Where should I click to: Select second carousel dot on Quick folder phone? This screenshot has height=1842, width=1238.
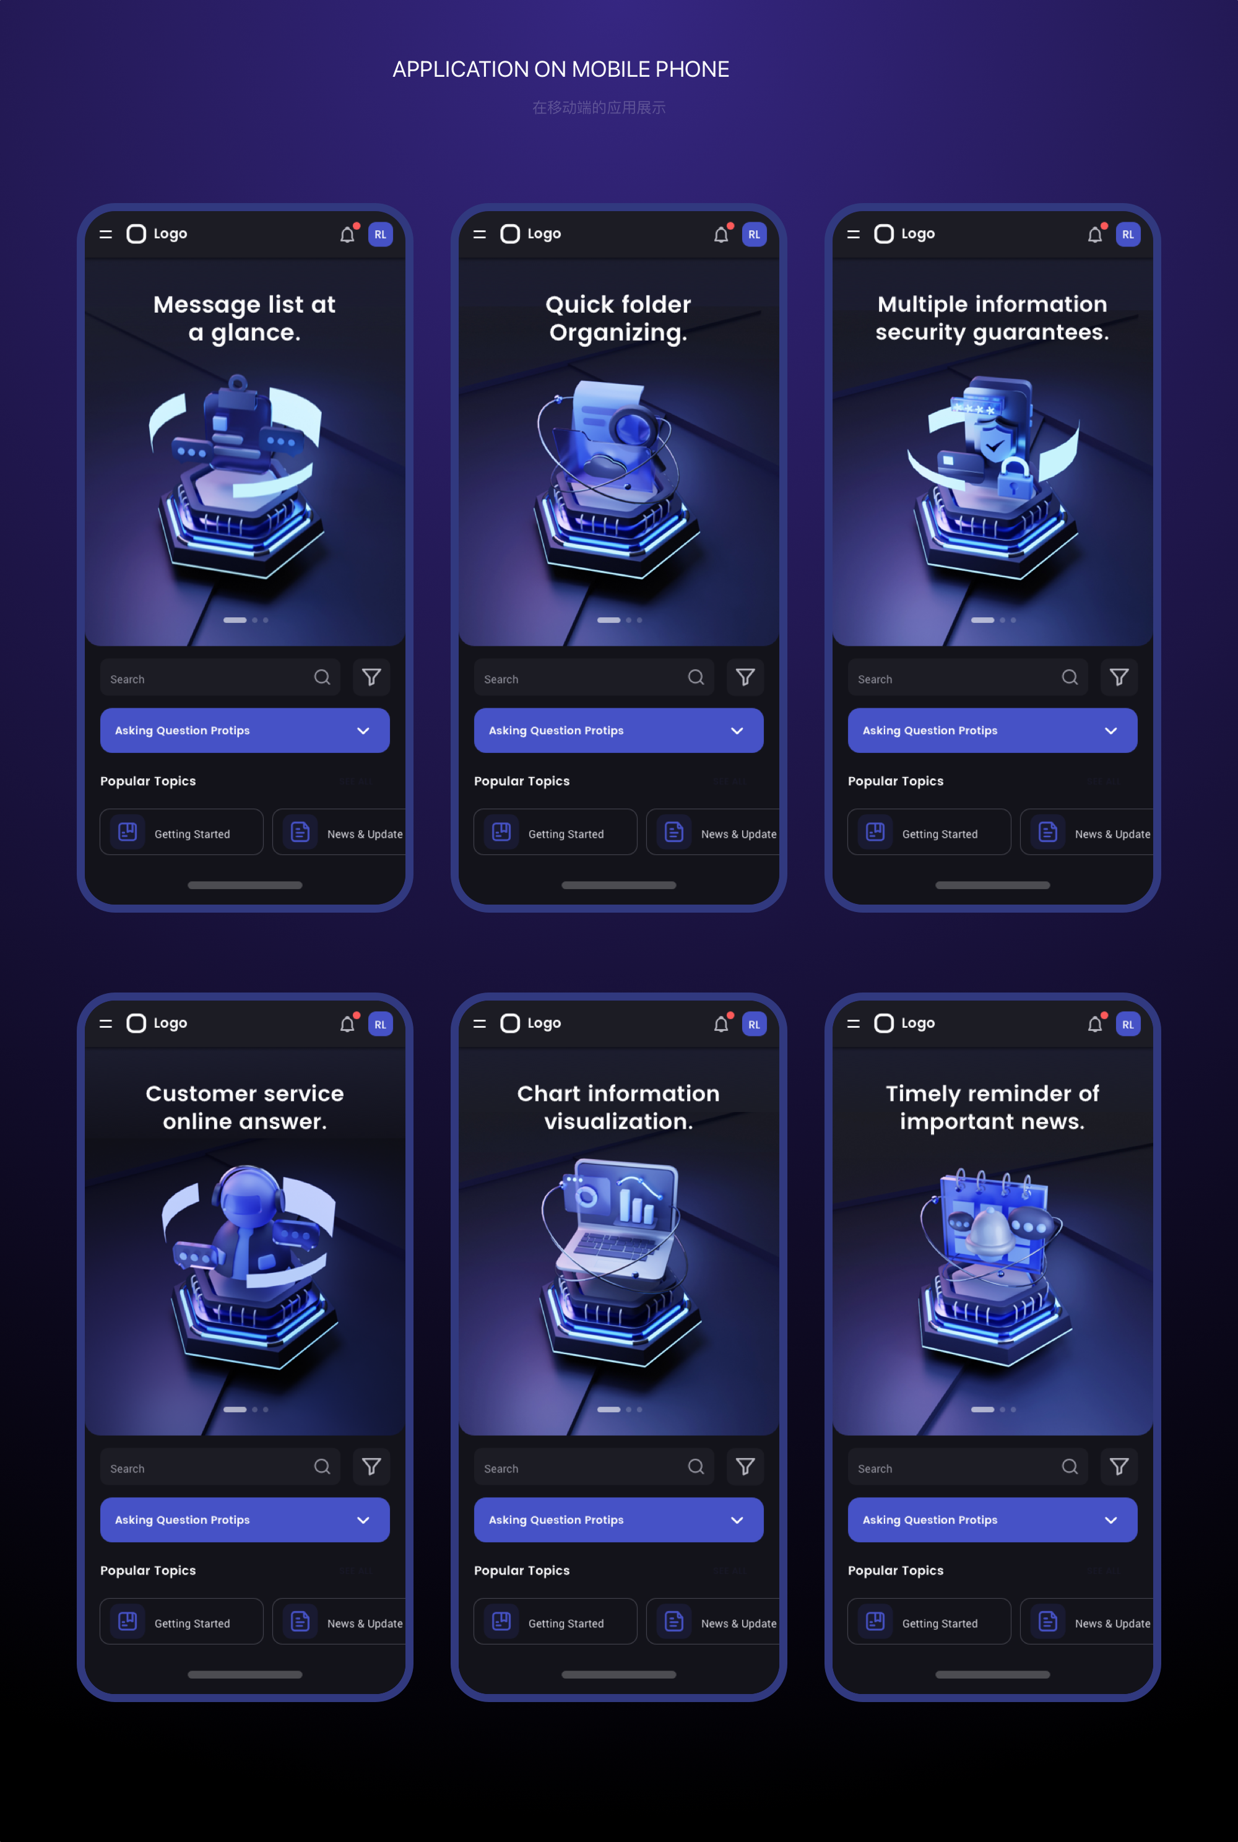pyautogui.click(x=628, y=620)
